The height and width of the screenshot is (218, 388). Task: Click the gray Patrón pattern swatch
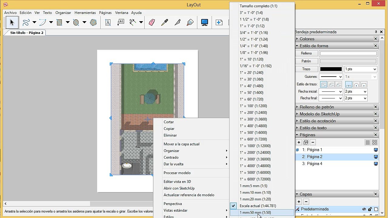(348, 61)
